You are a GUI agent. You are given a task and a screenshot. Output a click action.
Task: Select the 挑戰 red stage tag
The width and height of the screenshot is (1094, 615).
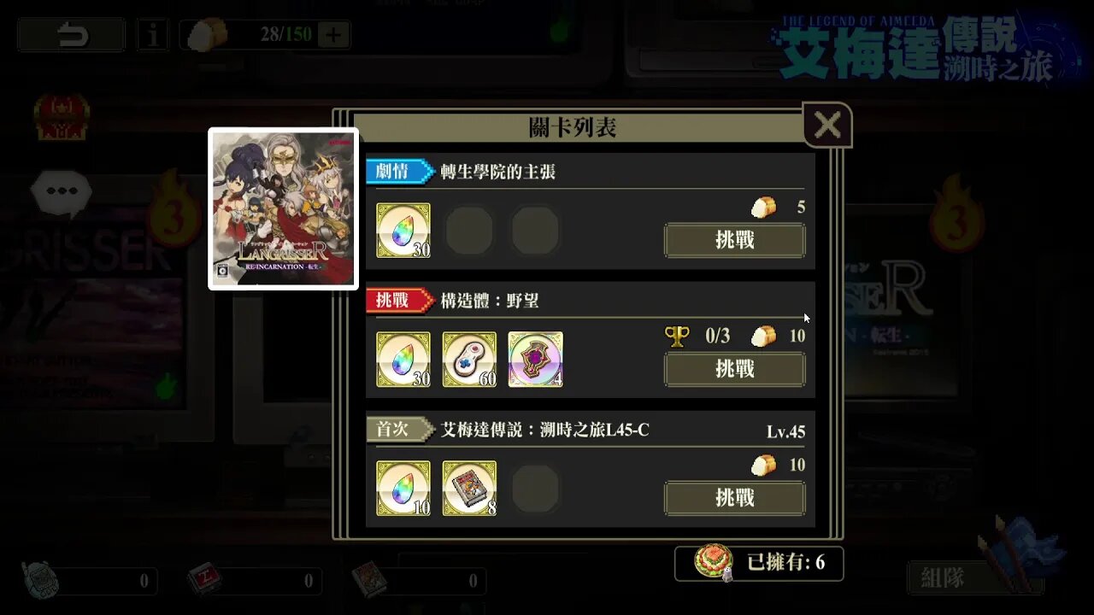[x=399, y=300]
